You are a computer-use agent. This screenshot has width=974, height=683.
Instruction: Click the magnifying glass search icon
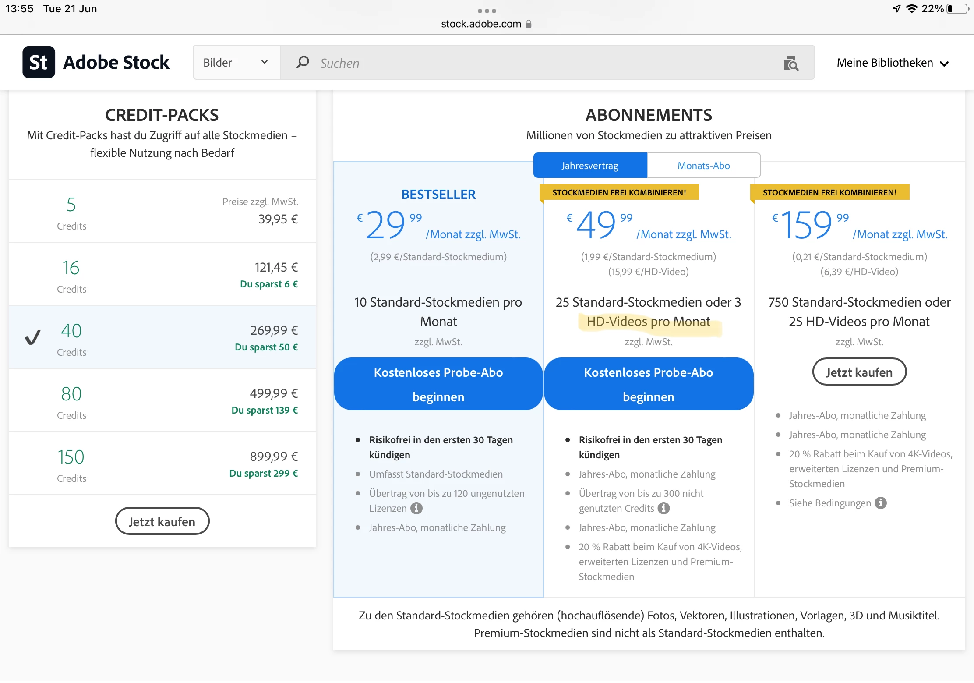coord(303,62)
